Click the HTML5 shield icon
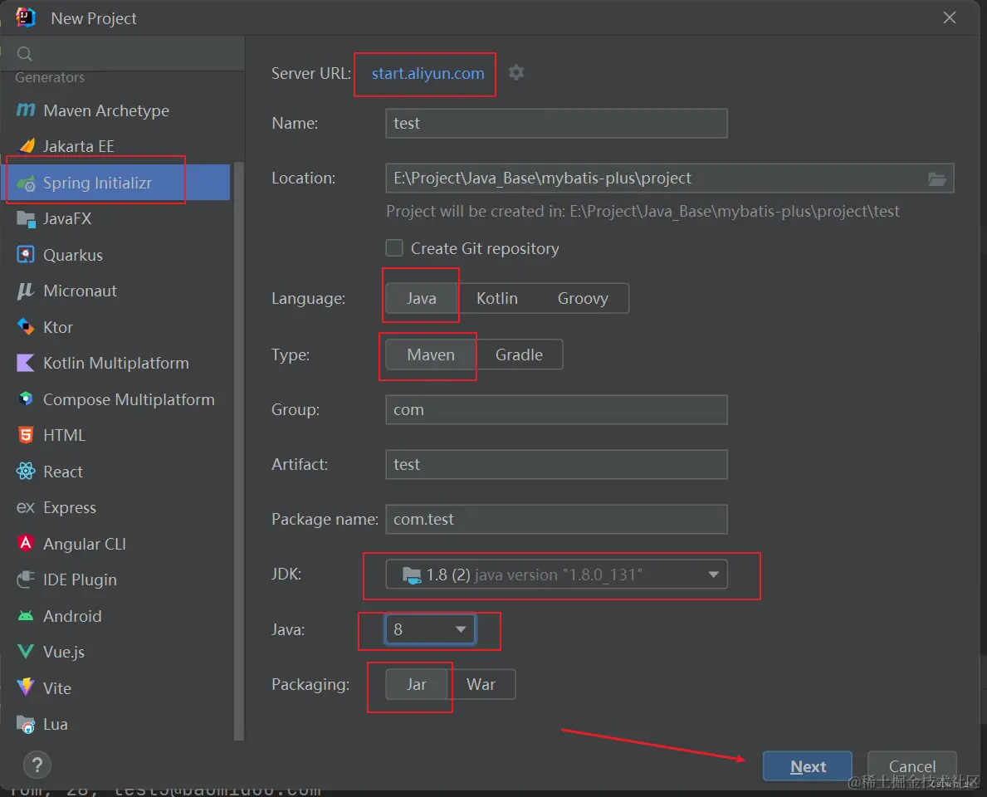 [26, 435]
